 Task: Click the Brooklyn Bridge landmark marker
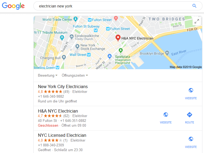click(167, 53)
